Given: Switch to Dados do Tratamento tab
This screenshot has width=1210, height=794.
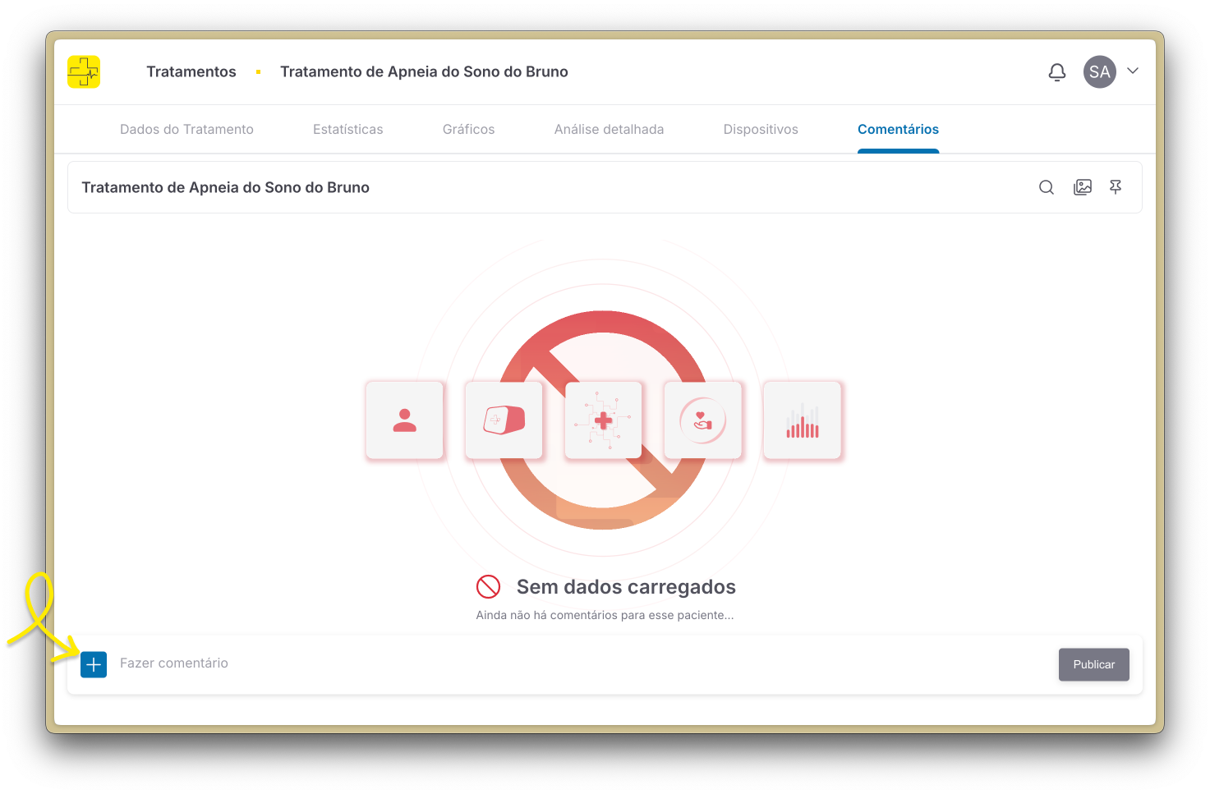Looking at the screenshot, I should 186,130.
